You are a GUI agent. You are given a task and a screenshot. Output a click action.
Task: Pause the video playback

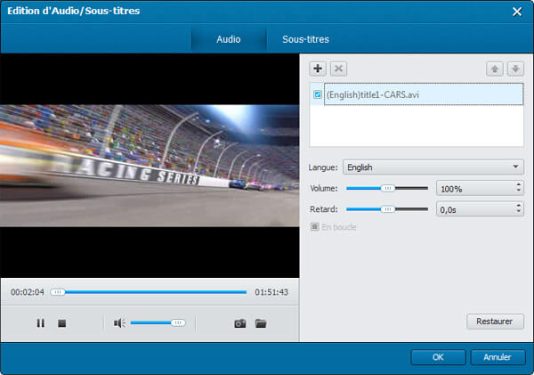tap(41, 322)
